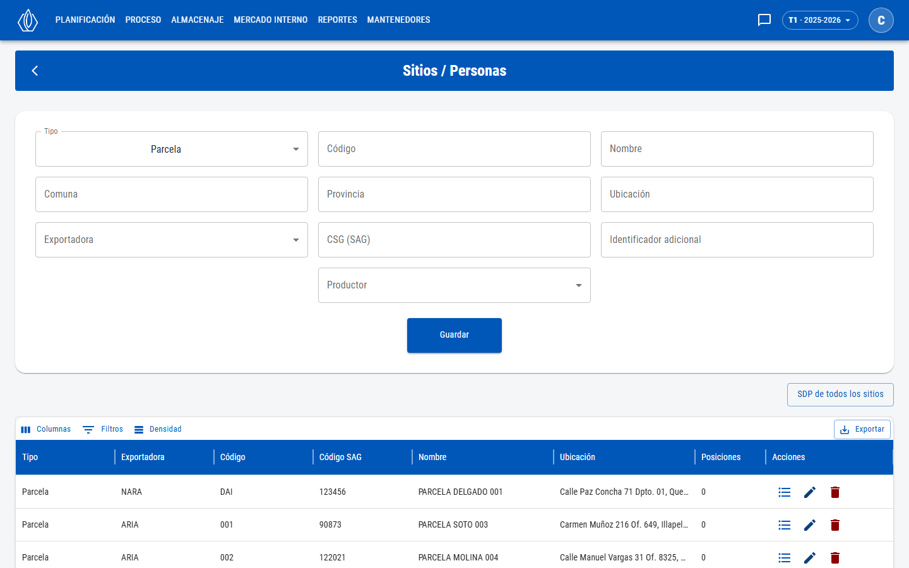Click the Exportar button

(x=862, y=429)
